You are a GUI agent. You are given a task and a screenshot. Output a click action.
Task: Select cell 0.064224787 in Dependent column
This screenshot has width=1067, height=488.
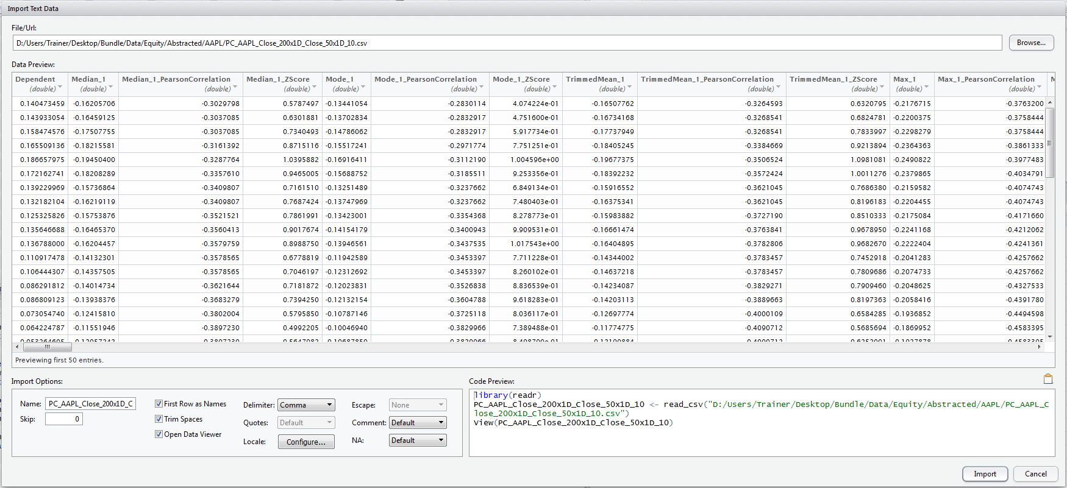[x=41, y=328]
